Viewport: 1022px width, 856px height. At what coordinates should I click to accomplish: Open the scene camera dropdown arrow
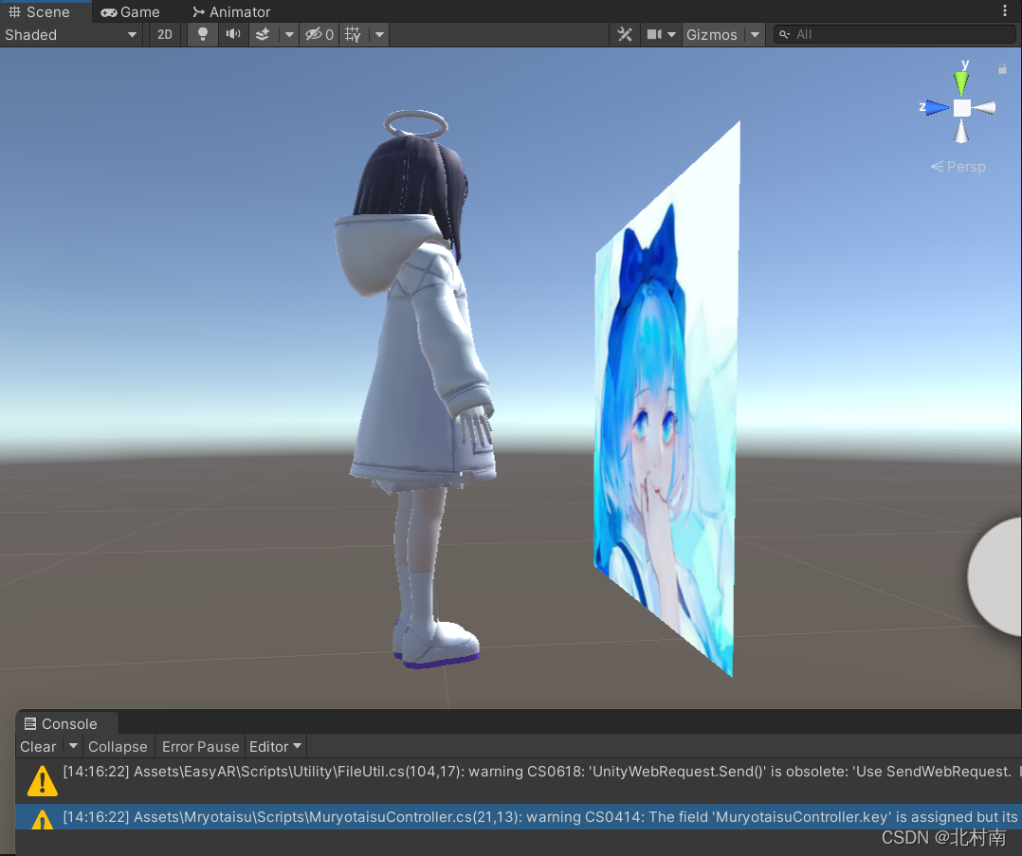coord(671,34)
